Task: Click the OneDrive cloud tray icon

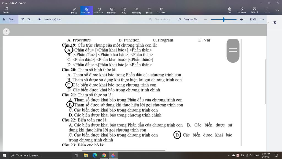Action: tap(234, 155)
